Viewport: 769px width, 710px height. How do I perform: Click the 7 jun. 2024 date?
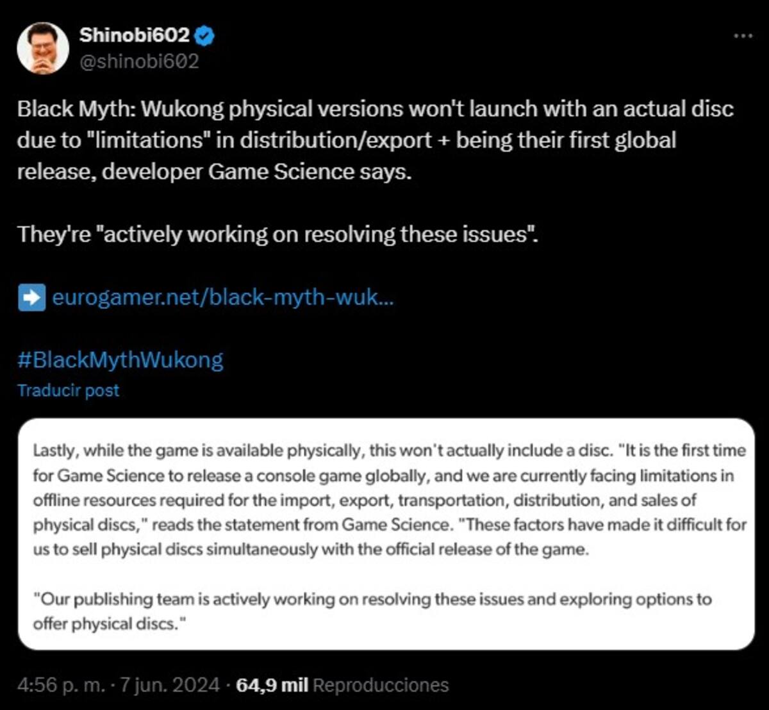[168, 685]
